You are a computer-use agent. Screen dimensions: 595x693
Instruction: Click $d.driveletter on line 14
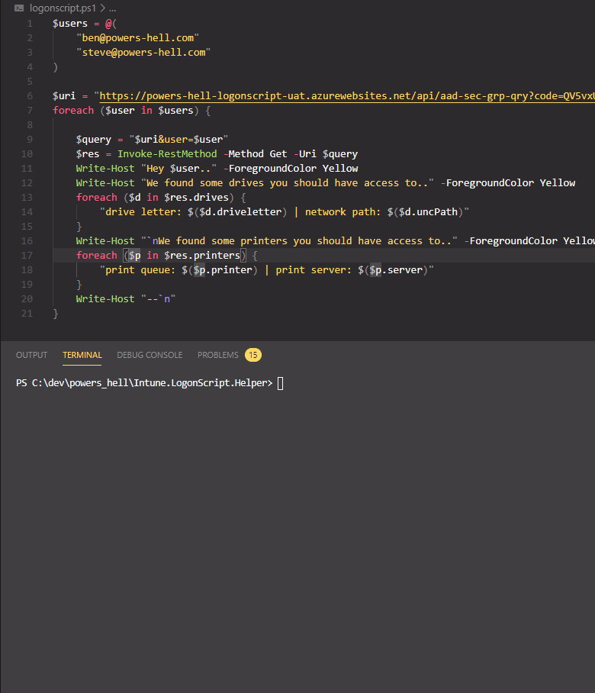point(240,212)
